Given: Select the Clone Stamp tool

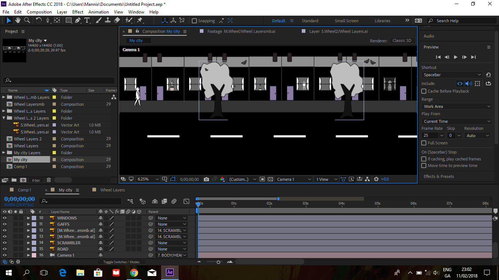Looking at the screenshot, I should [107, 20].
